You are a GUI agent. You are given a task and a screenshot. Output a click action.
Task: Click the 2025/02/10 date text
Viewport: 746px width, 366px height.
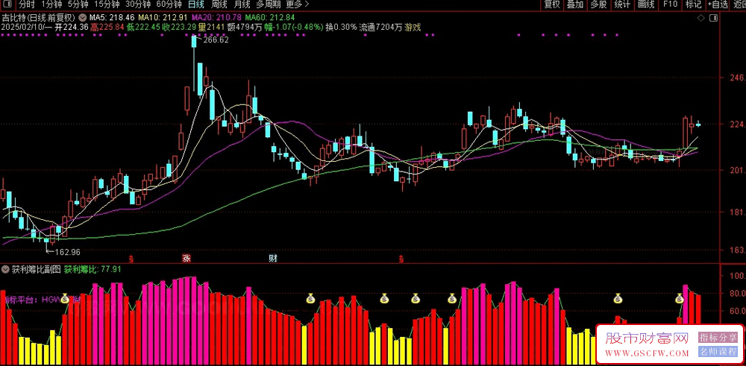22,27
